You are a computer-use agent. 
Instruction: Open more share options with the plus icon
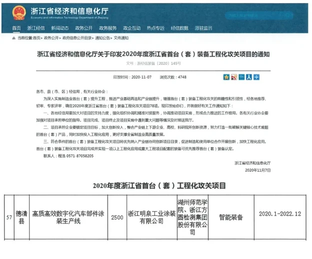tap(256, 77)
